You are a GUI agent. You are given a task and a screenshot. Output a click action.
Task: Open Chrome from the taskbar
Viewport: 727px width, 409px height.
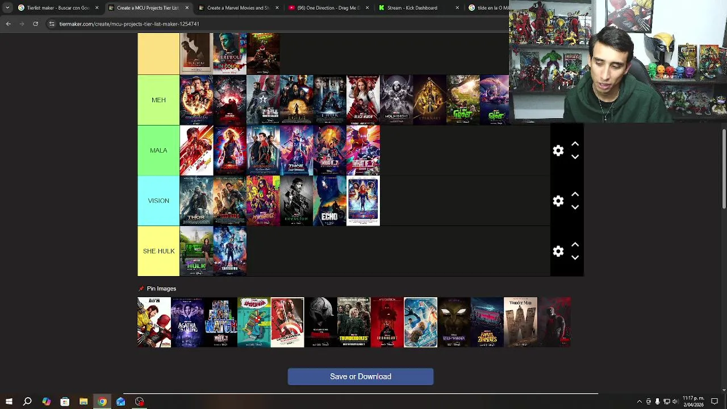click(x=102, y=402)
